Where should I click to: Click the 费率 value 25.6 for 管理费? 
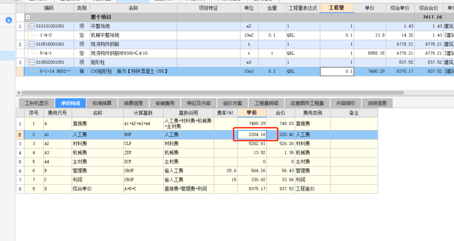[x=226, y=171]
